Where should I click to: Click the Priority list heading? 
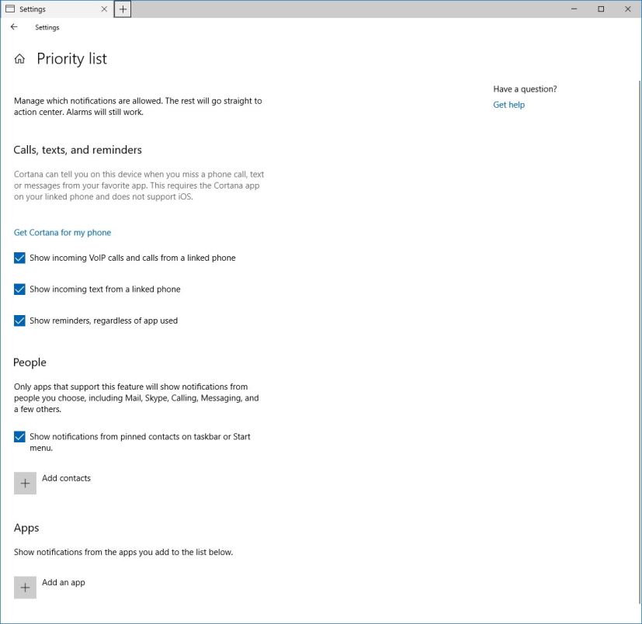click(71, 59)
